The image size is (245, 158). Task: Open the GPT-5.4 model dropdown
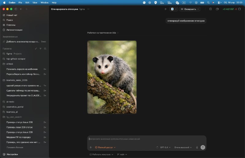click(165, 147)
